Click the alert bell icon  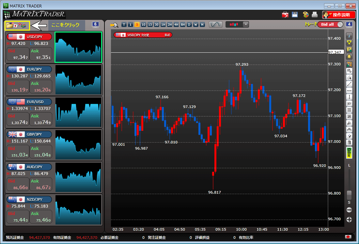(349, 56)
